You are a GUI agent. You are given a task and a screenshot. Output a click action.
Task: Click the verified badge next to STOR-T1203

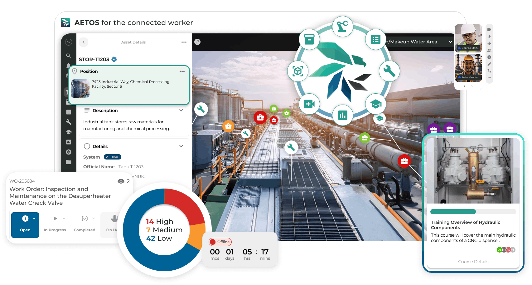114,59
